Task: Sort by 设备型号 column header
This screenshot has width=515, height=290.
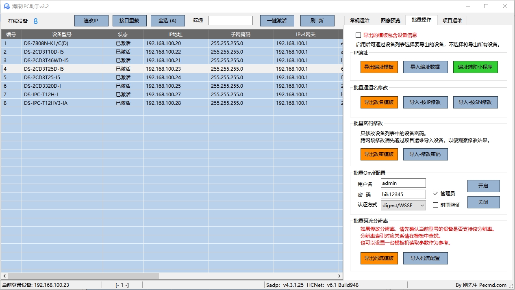Action: coord(62,35)
